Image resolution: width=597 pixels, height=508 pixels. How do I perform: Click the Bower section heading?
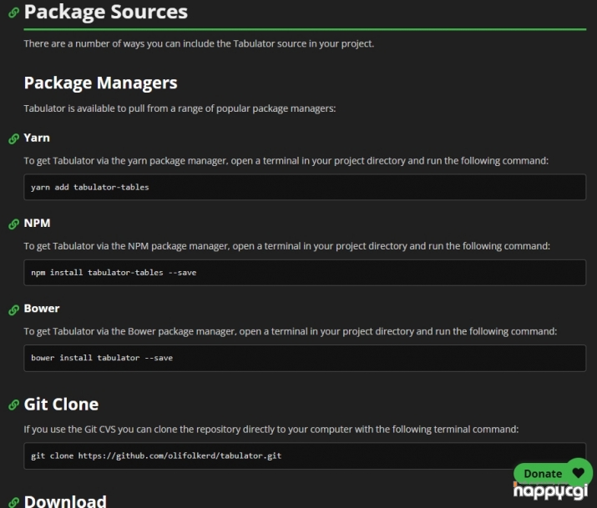point(42,309)
